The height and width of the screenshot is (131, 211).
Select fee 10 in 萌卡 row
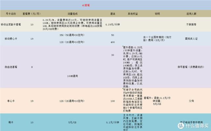pyautogui.click(x=32, y=122)
